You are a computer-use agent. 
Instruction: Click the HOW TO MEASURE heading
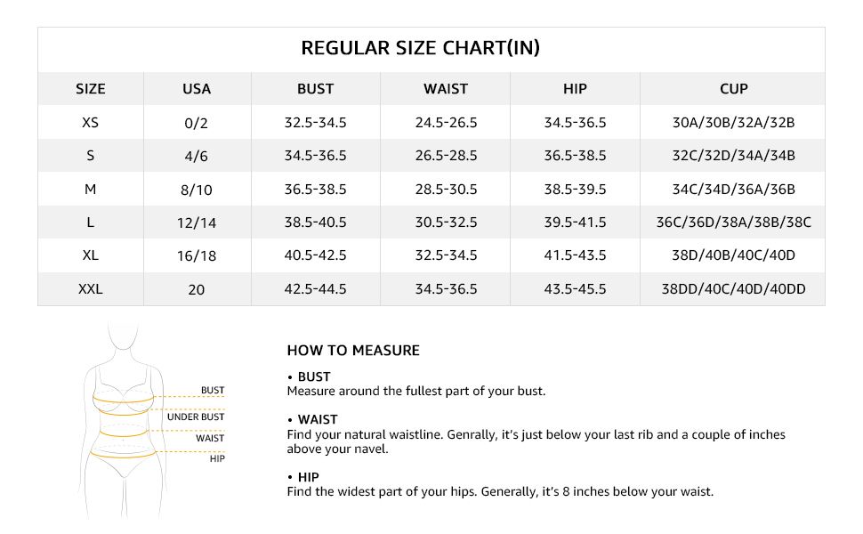(353, 351)
